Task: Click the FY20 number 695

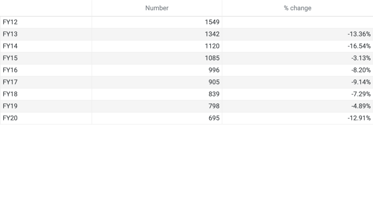Action: pyautogui.click(x=214, y=118)
